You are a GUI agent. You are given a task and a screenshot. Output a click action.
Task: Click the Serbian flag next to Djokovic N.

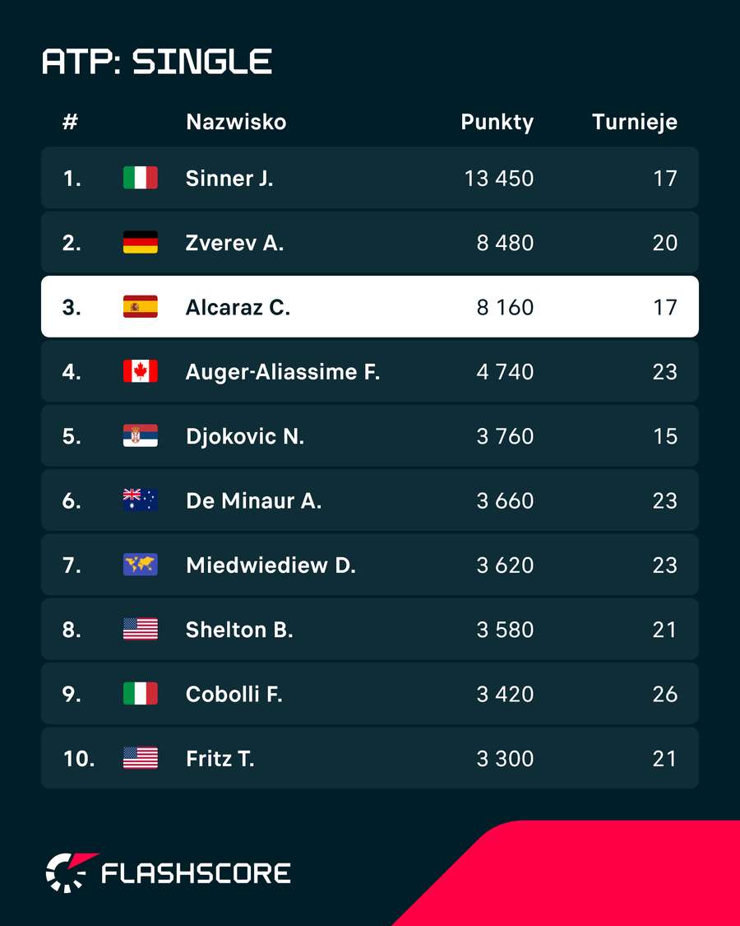point(141,435)
